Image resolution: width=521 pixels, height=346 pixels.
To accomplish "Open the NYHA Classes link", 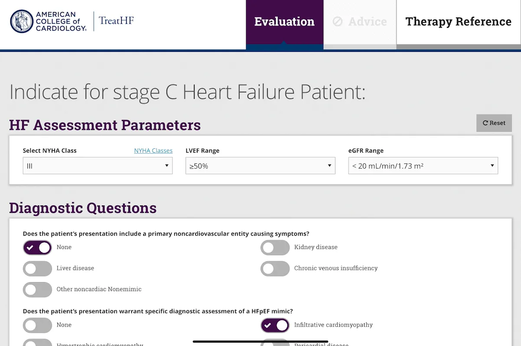I will click(x=153, y=151).
